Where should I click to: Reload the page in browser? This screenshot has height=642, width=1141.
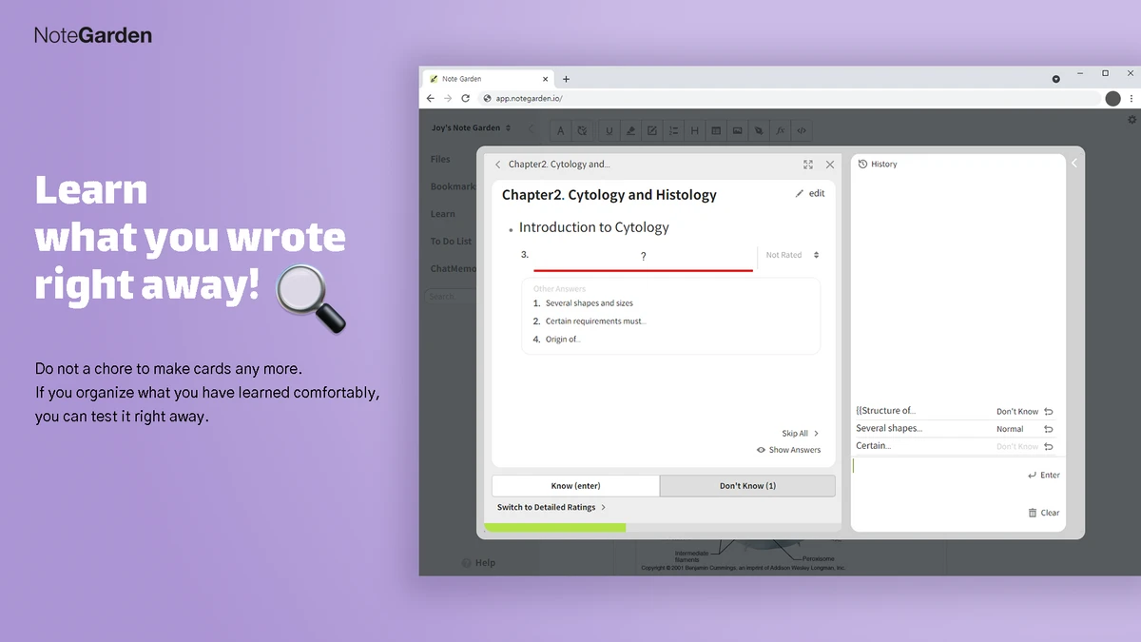465,98
